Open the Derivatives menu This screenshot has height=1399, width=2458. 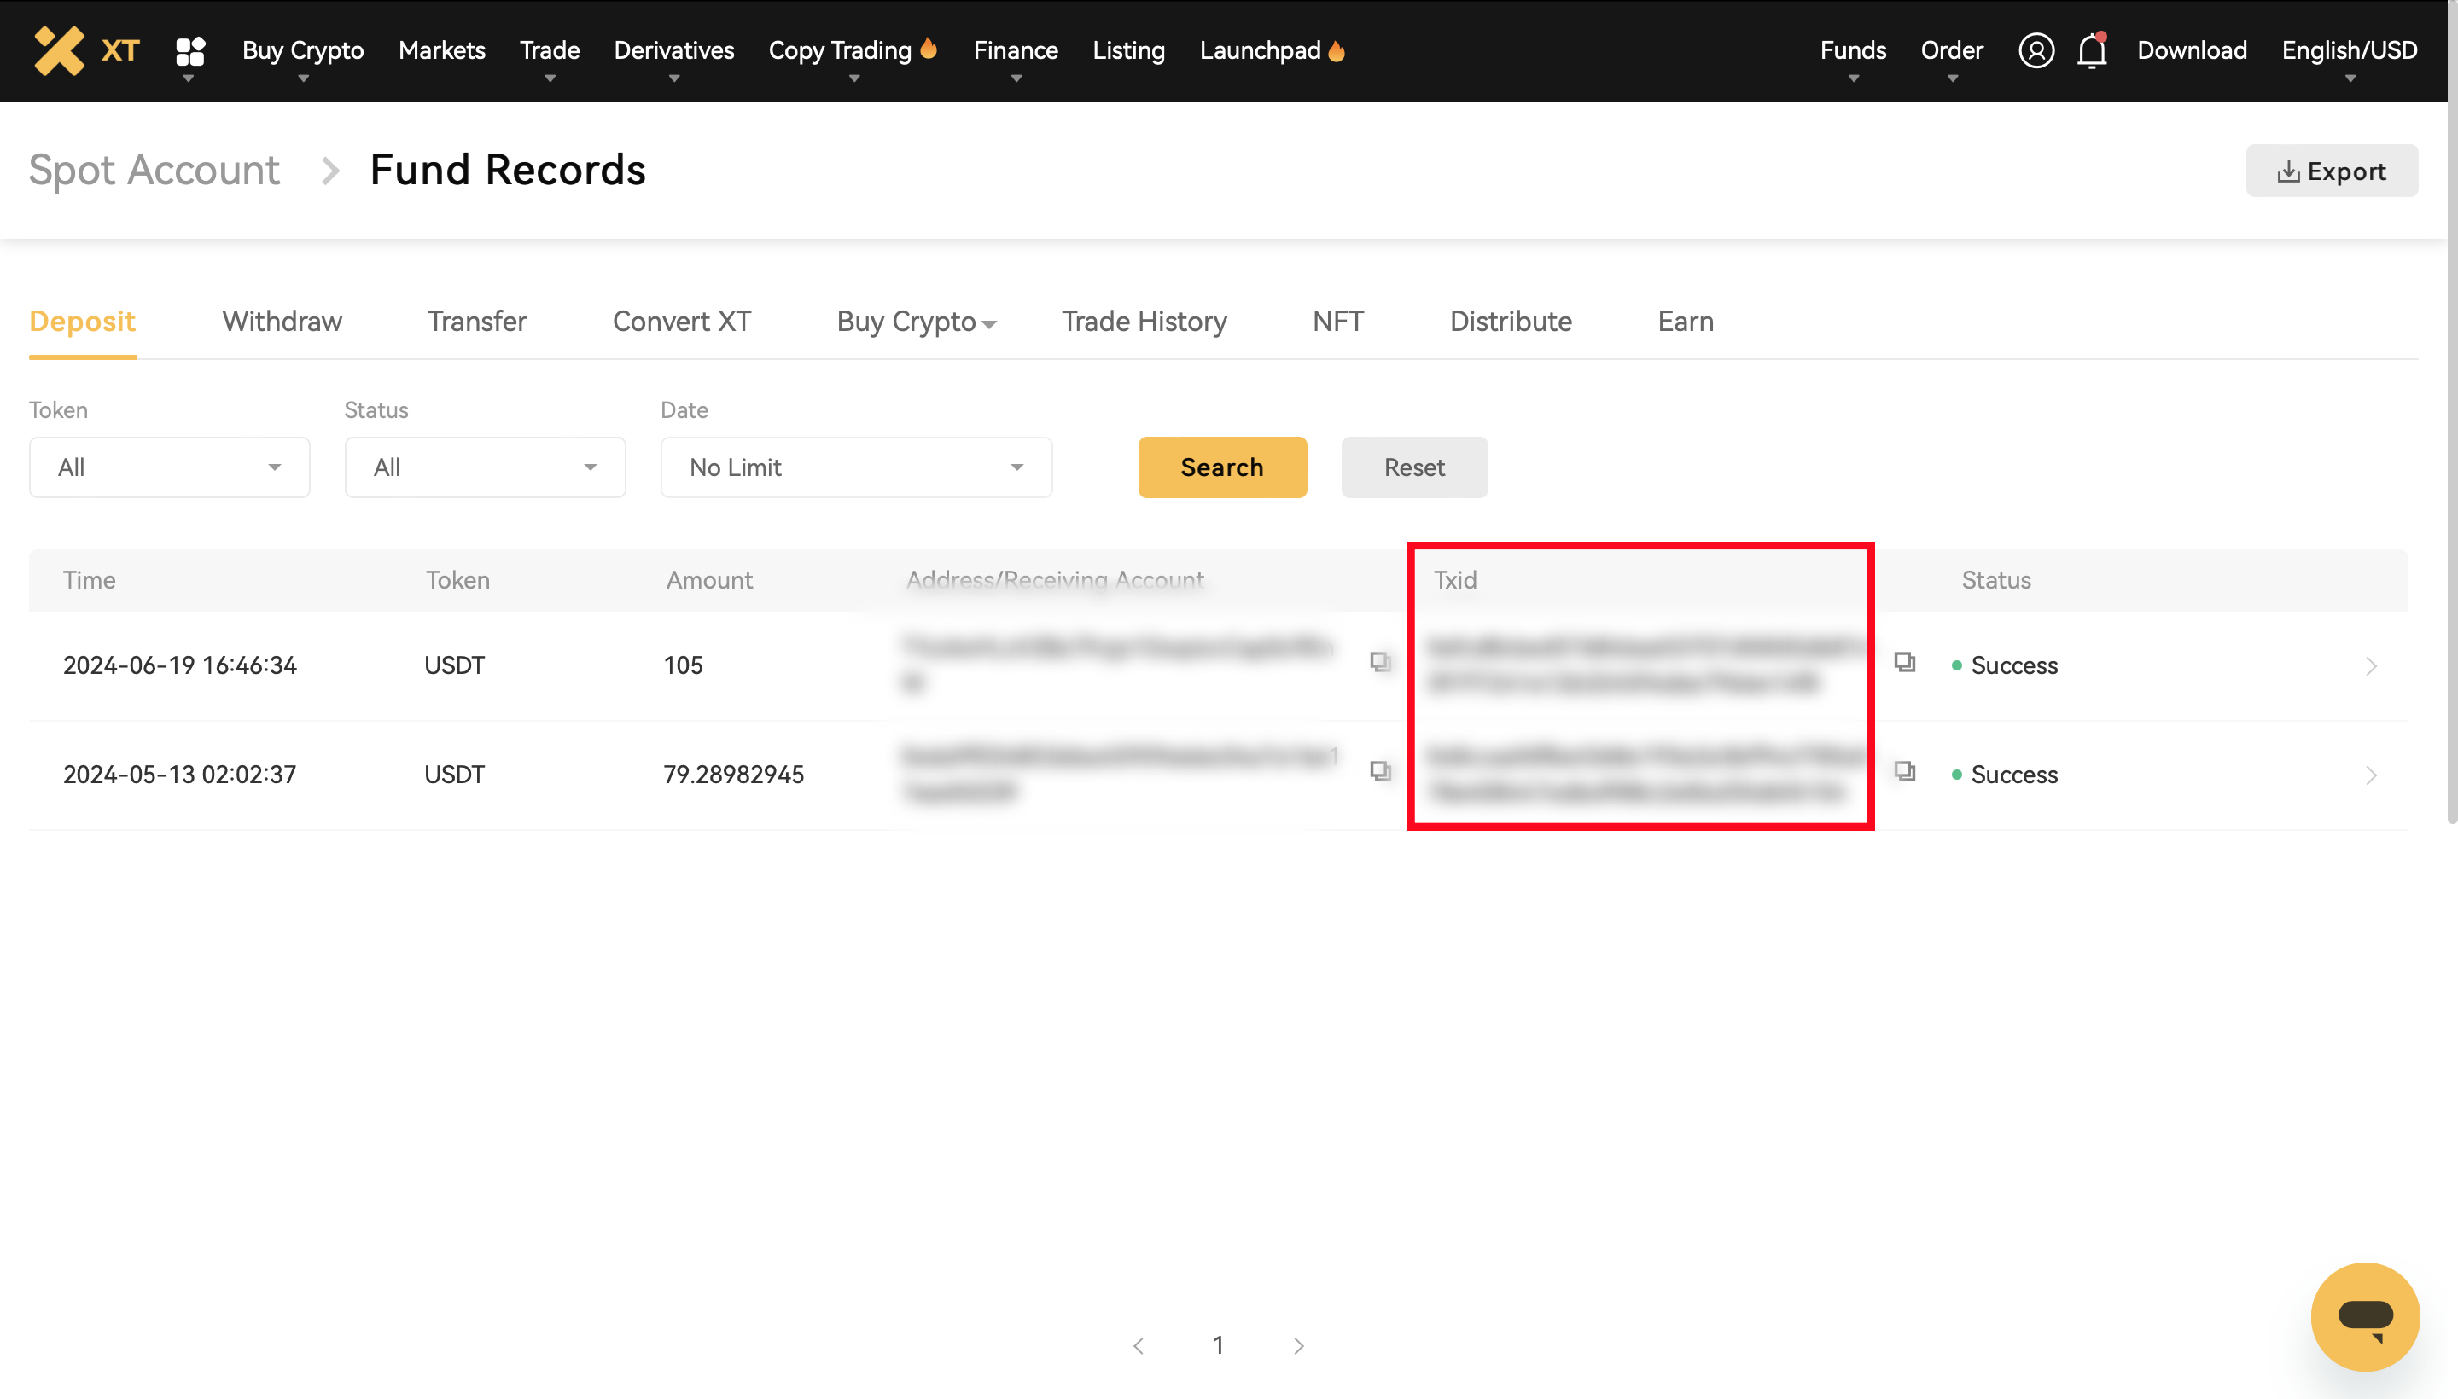pyautogui.click(x=674, y=50)
